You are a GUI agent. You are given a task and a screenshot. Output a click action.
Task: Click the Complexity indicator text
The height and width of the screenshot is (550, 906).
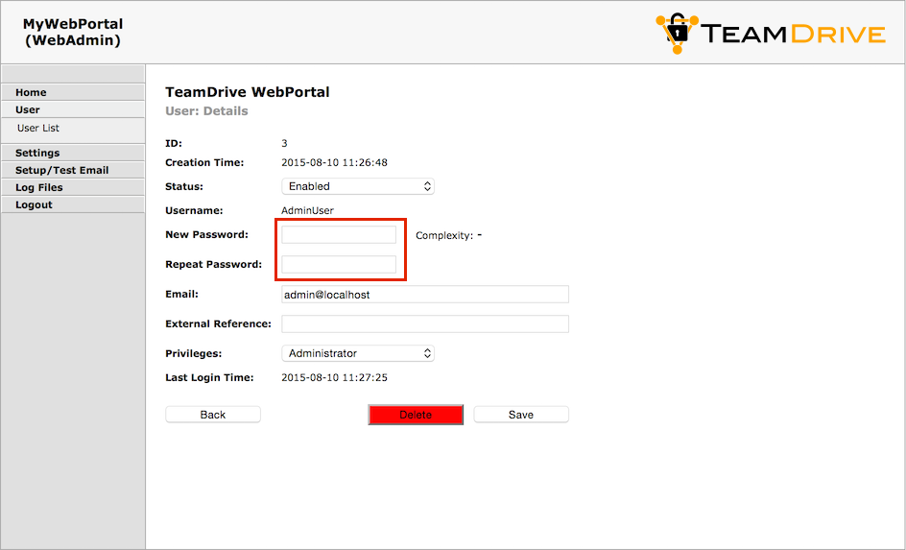tap(448, 236)
